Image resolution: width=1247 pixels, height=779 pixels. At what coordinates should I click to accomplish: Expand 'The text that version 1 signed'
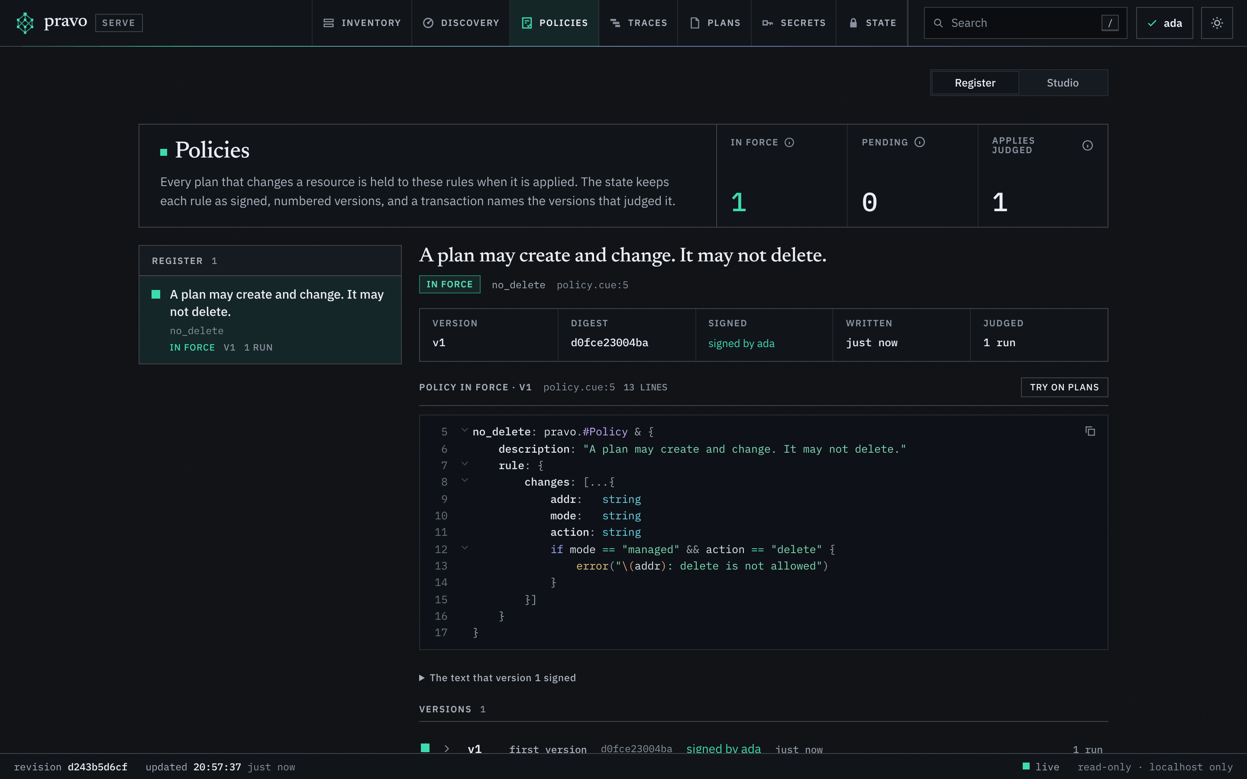[x=498, y=678]
